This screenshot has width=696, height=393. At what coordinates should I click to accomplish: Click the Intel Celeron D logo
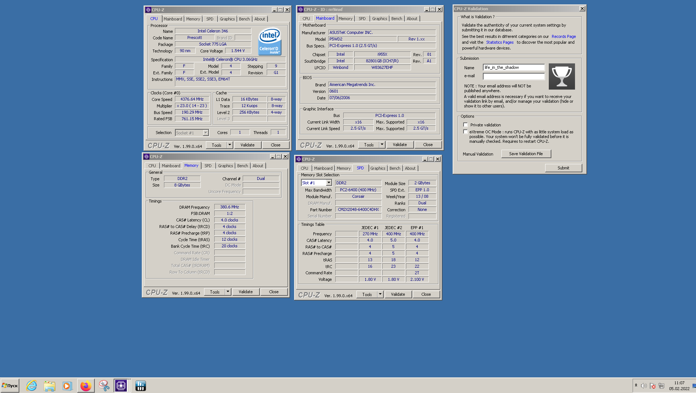click(x=270, y=42)
